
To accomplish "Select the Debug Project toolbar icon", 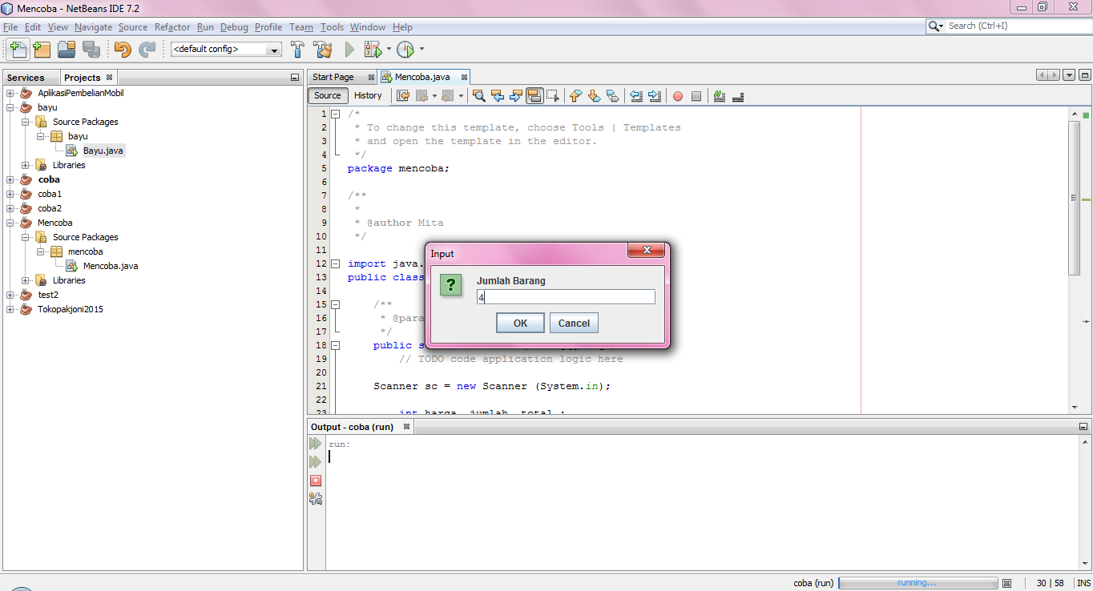I will tap(374, 49).
